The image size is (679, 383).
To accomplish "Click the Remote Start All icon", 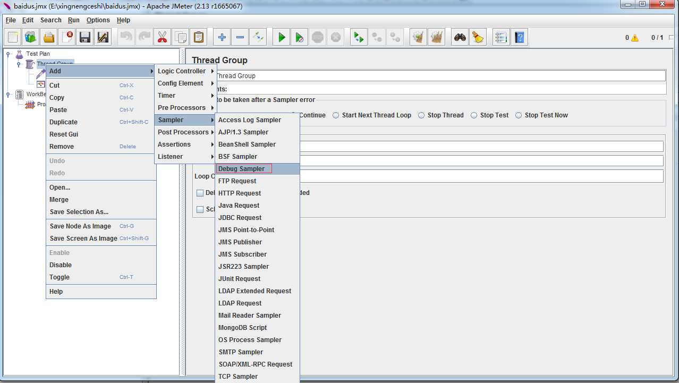I will 359,37.
